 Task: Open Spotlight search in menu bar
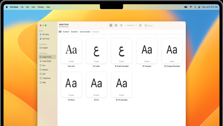[195, 7]
